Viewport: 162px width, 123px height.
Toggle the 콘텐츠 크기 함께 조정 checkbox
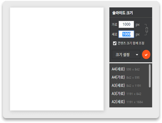pos(115,43)
